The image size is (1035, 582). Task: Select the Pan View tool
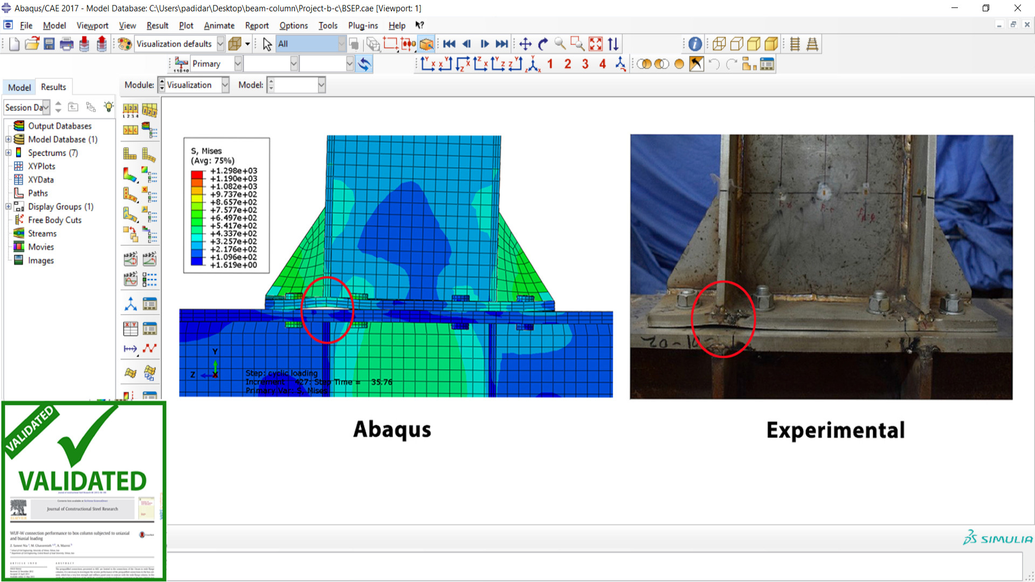click(526, 44)
